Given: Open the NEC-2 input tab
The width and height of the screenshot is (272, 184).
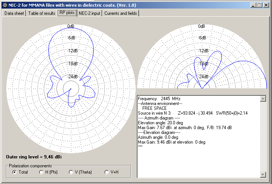Looking at the screenshot, I should pyautogui.click(x=90, y=13).
